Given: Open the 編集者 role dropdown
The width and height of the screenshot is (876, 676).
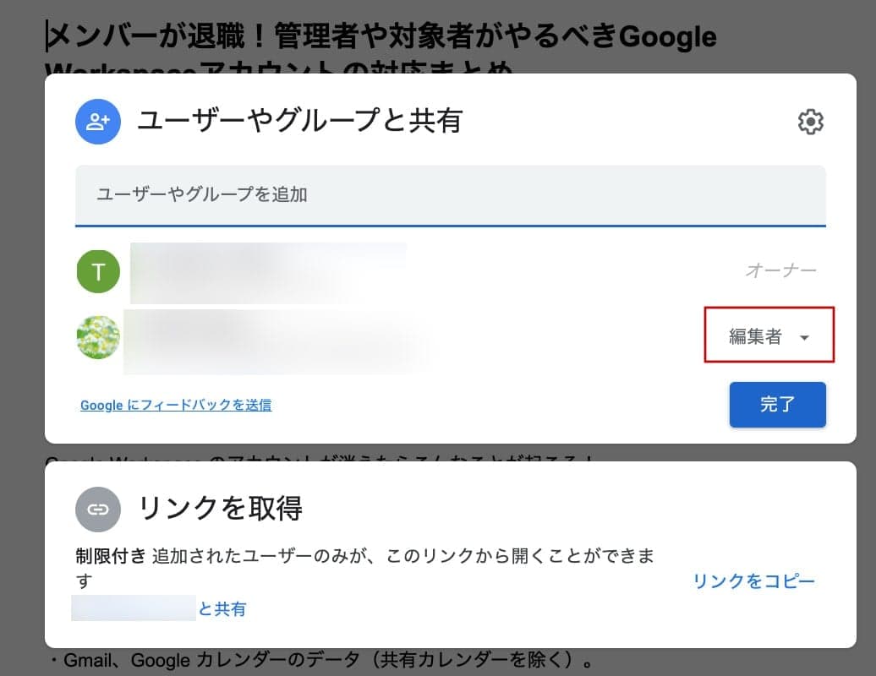Looking at the screenshot, I should (769, 335).
